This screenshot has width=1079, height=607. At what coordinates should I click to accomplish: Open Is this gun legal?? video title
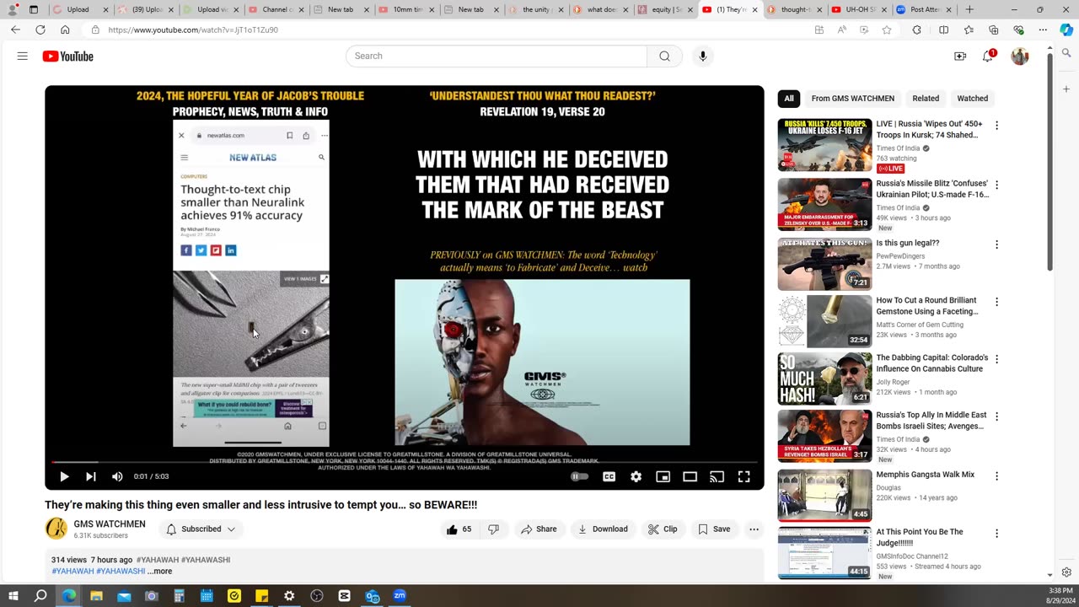(908, 243)
